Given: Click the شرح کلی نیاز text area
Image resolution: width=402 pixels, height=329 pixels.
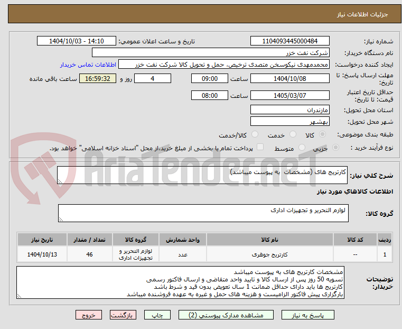Looking at the screenshot, I should tap(202, 175).
